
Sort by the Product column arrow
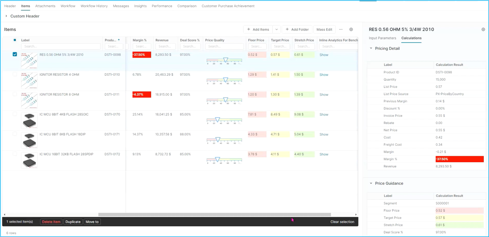click(119, 40)
